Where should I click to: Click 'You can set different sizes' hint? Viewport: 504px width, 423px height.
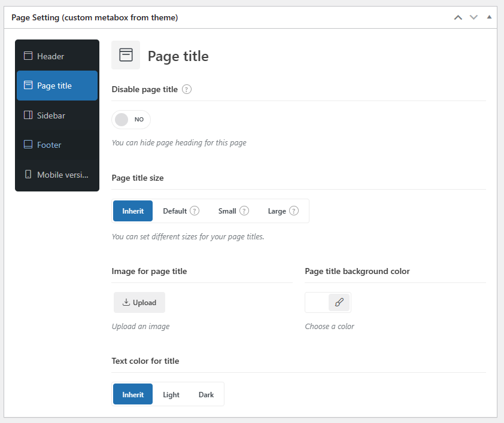coord(188,237)
